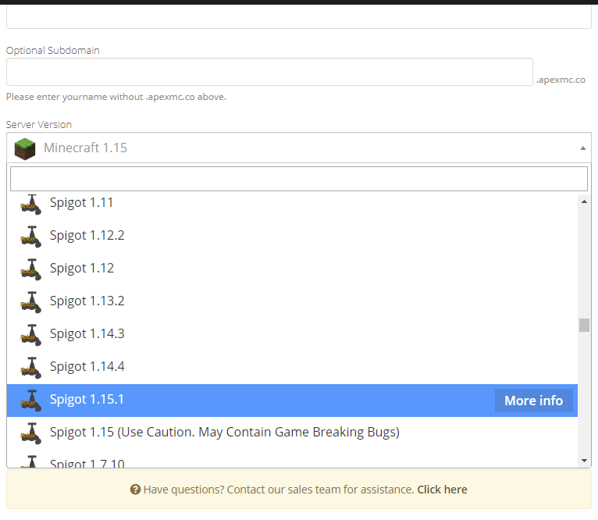
Task: Click the Optional Subdomain text field
Action: [269, 72]
